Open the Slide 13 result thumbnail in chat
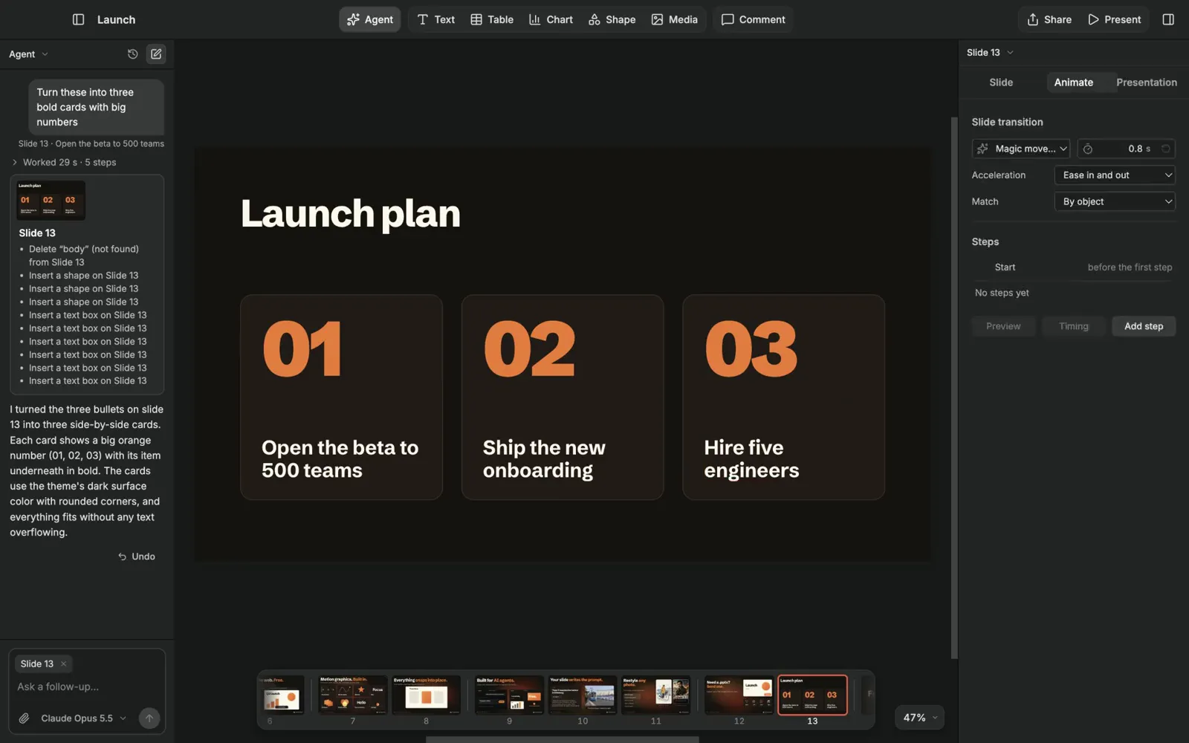The width and height of the screenshot is (1189, 743). 51,201
